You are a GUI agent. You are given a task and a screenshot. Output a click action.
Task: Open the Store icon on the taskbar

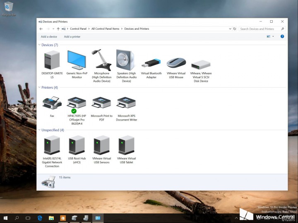63,218
